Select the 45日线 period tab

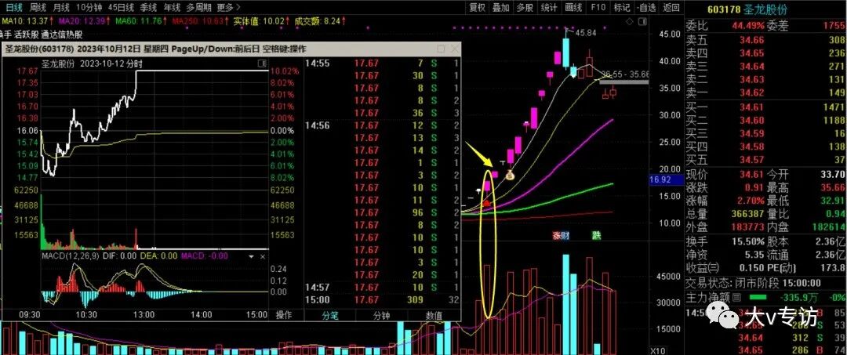pos(121,7)
